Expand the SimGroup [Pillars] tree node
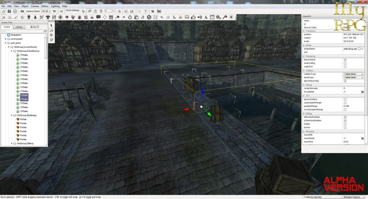This screenshot has width=368, height=199. click(x=12, y=143)
